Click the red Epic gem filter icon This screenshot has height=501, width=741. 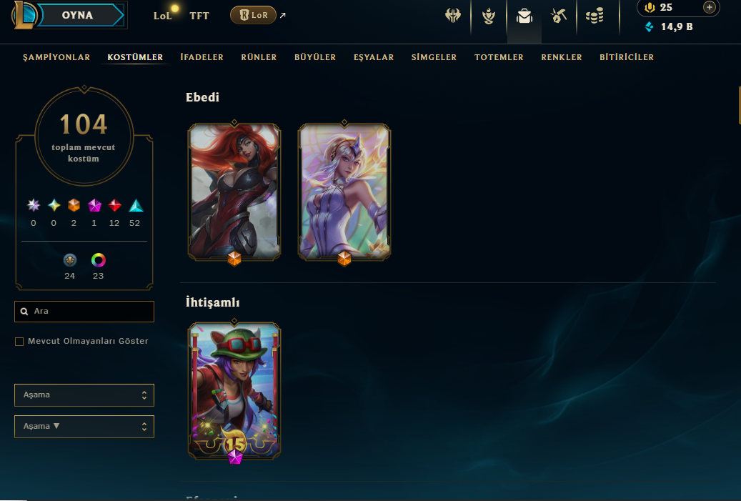[x=114, y=205]
